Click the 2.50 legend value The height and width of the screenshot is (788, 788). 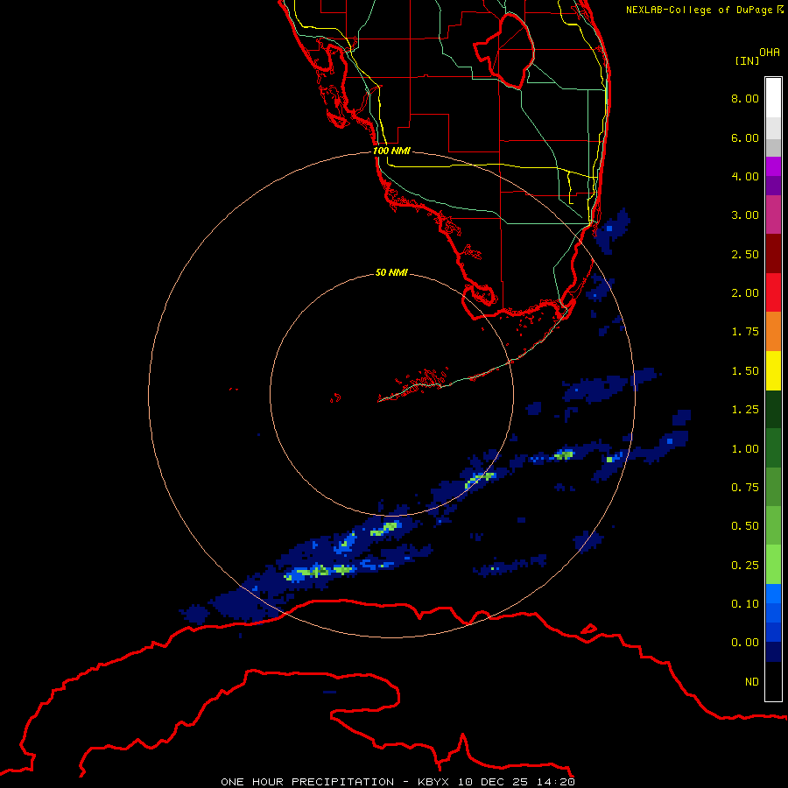(x=745, y=254)
